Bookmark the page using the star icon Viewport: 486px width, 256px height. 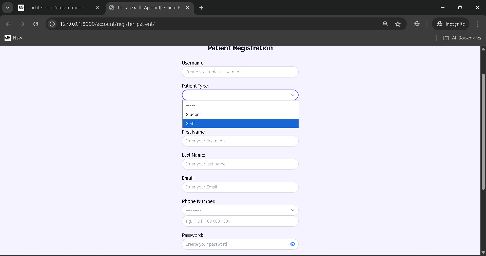pyautogui.click(x=398, y=24)
